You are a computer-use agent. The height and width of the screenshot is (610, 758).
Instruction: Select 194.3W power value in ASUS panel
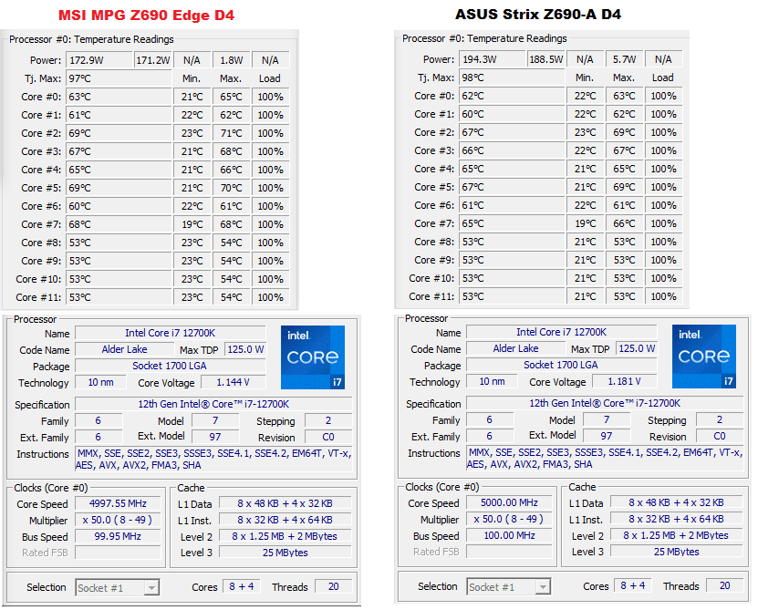(x=493, y=59)
